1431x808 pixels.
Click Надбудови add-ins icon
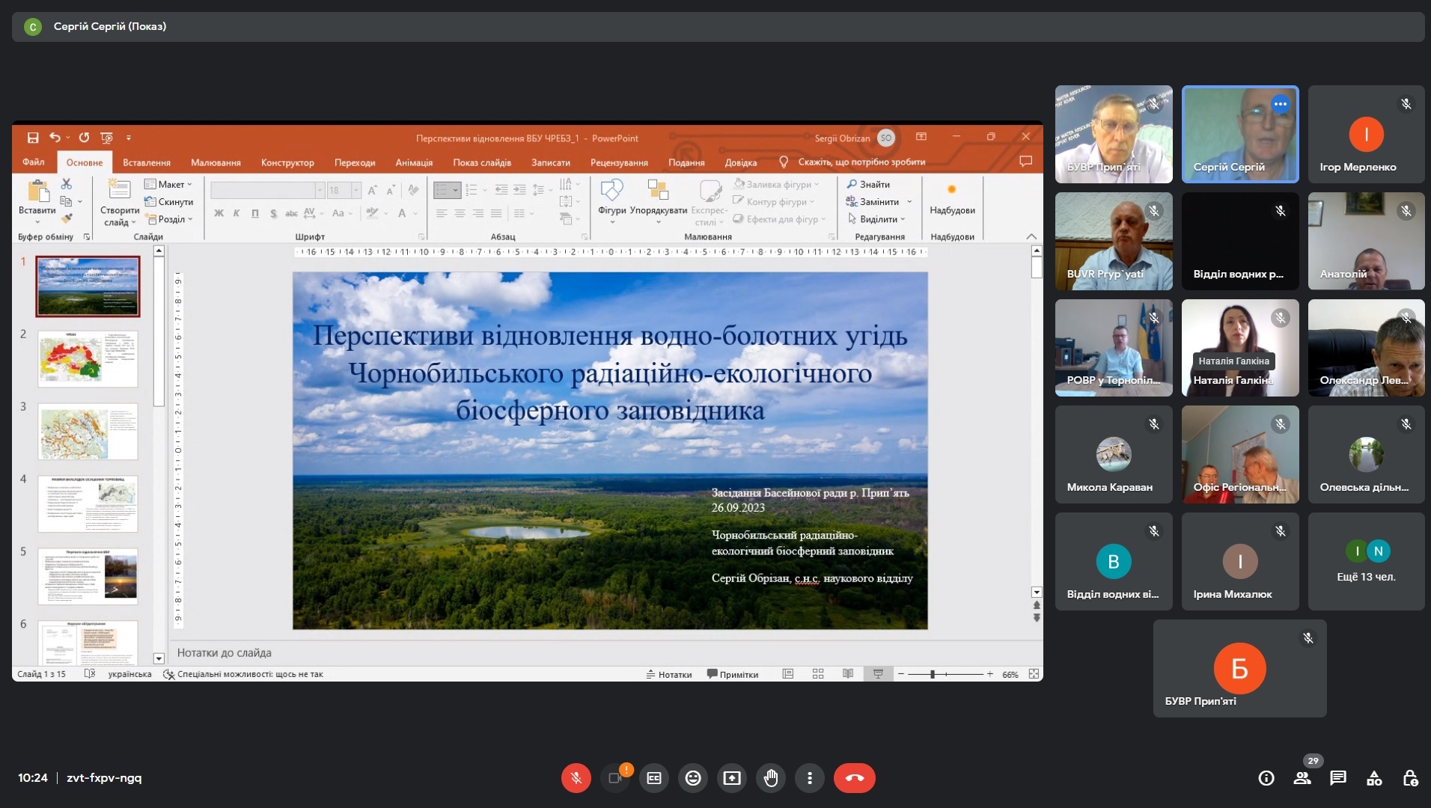[952, 198]
